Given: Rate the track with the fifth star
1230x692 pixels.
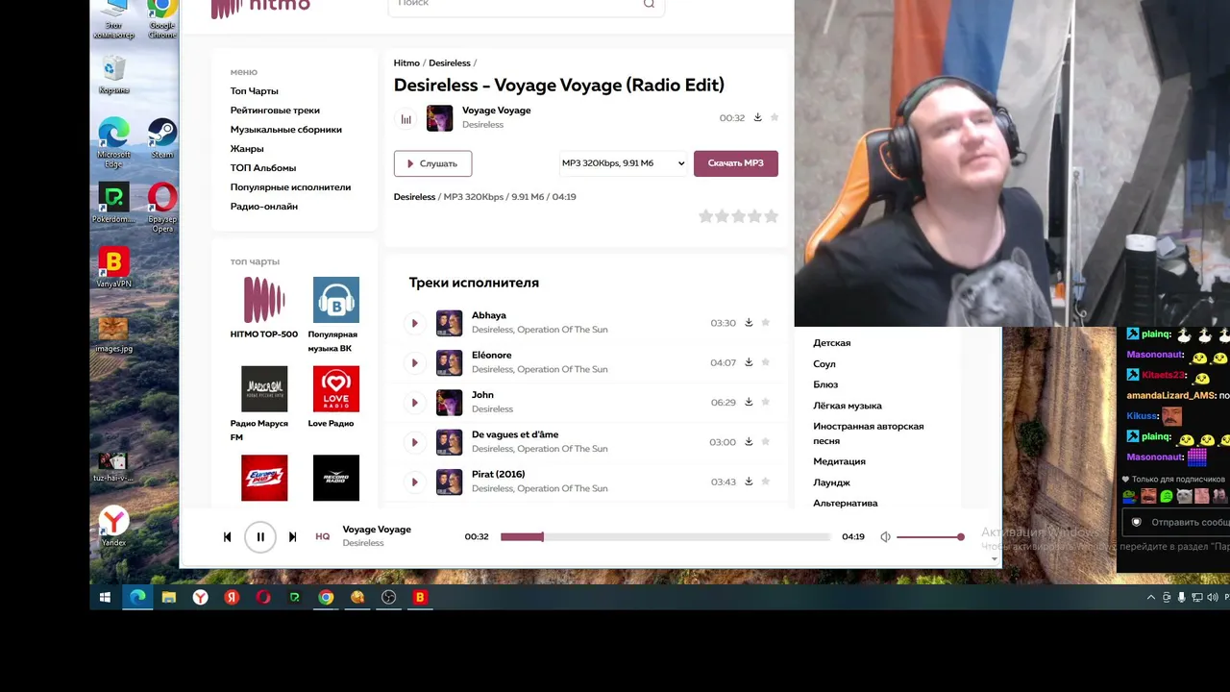Looking at the screenshot, I should click(x=771, y=216).
